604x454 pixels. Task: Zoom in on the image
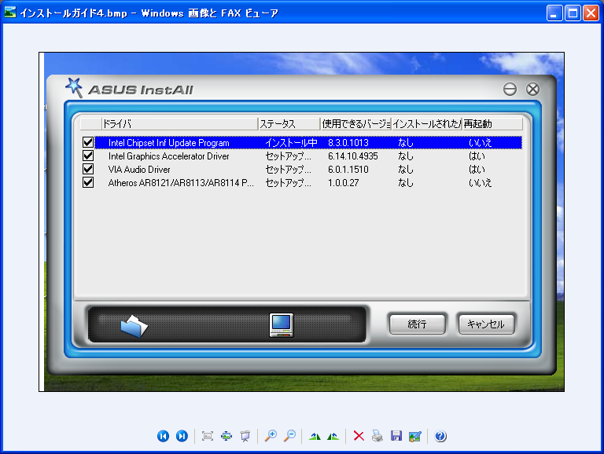[271, 436]
